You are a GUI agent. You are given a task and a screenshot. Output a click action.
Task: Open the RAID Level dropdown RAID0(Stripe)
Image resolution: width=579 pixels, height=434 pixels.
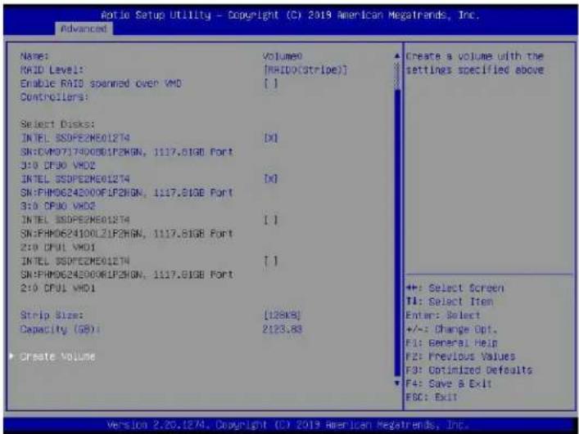305,69
